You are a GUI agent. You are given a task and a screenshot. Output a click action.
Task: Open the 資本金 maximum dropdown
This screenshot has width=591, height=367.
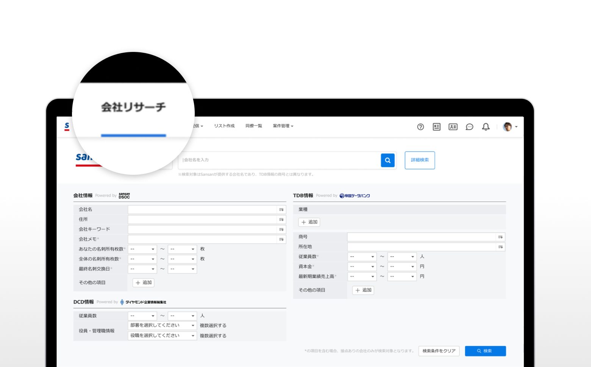click(402, 267)
